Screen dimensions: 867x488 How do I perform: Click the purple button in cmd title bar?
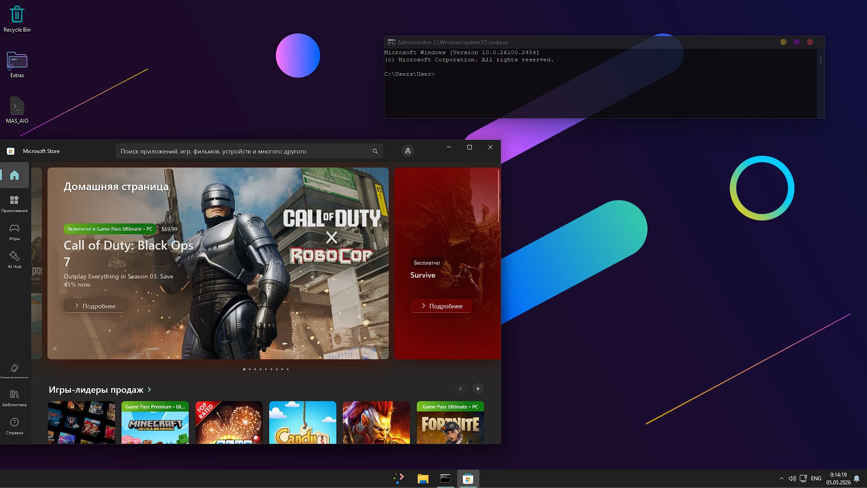pos(797,42)
